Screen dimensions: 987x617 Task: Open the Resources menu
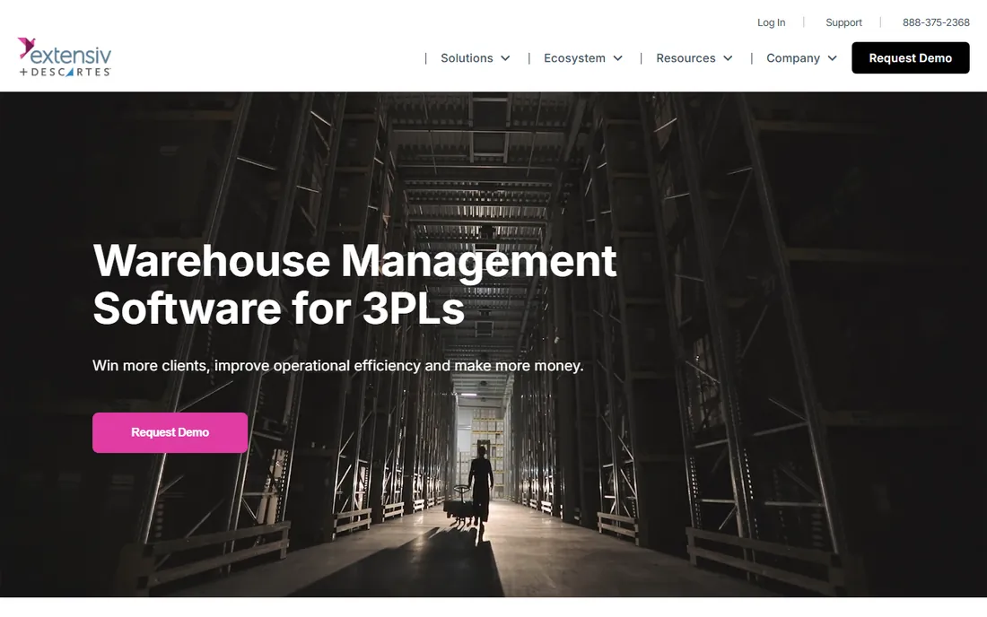click(686, 58)
